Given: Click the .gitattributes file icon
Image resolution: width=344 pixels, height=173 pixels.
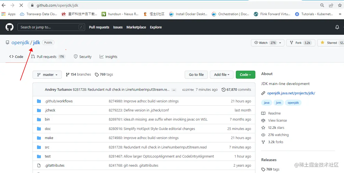Looking at the screenshot, I should pyautogui.click(x=39, y=166).
